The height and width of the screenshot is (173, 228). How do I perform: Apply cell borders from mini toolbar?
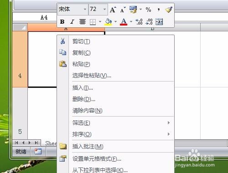point(93,22)
